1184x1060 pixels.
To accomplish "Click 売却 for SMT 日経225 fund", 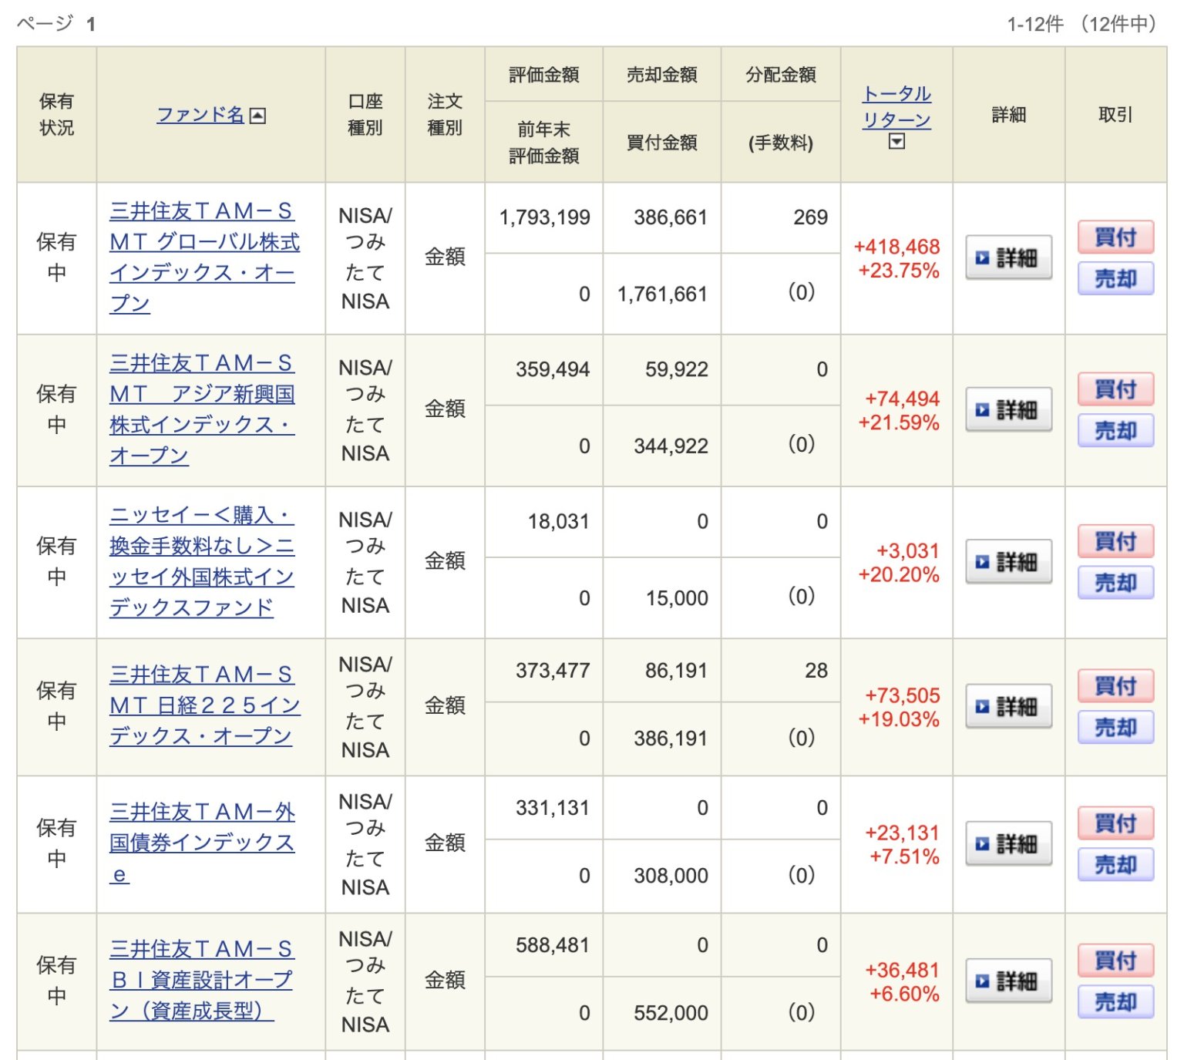I will coord(1115,727).
